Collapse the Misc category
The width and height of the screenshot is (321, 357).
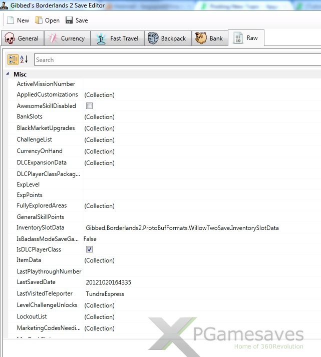pos(8,74)
